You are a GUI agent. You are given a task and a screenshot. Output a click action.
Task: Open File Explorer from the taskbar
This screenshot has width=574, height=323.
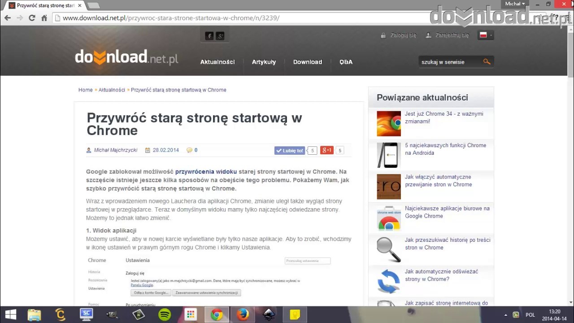[x=35, y=314]
